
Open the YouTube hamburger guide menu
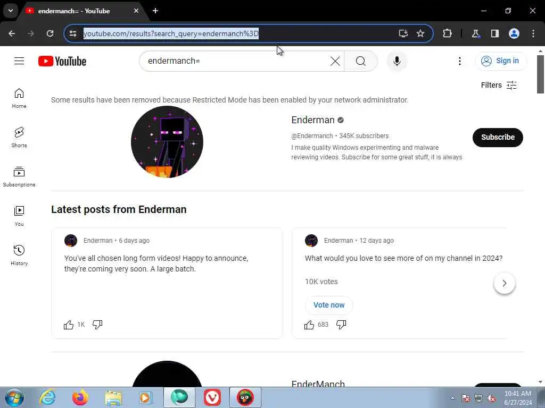[19, 61]
